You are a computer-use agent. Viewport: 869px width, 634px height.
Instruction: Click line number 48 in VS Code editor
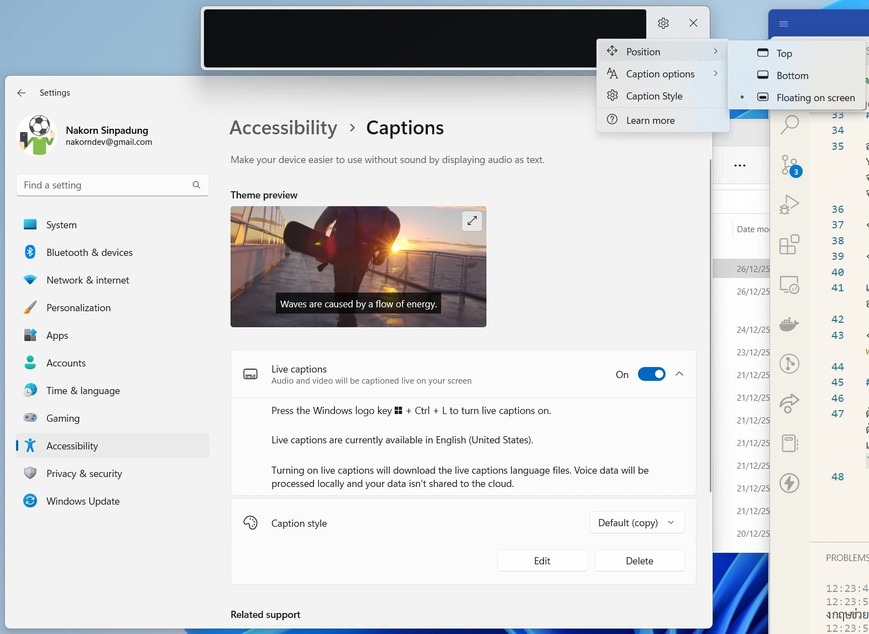[x=837, y=477]
